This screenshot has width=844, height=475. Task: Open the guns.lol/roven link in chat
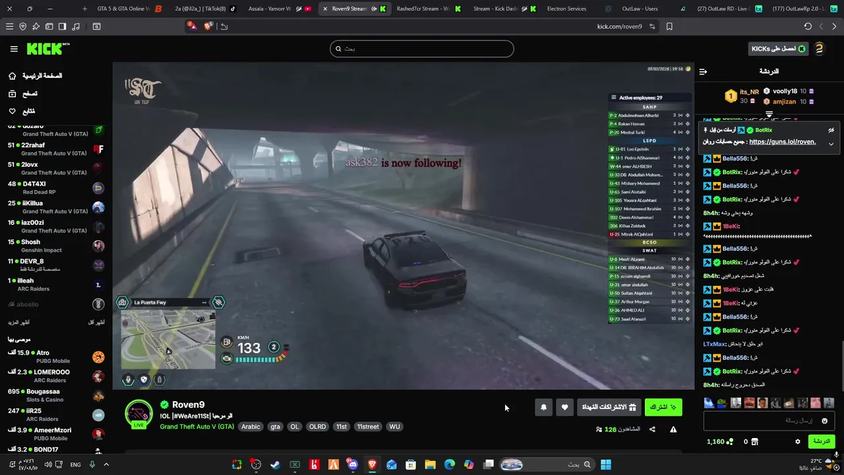click(782, 142)
